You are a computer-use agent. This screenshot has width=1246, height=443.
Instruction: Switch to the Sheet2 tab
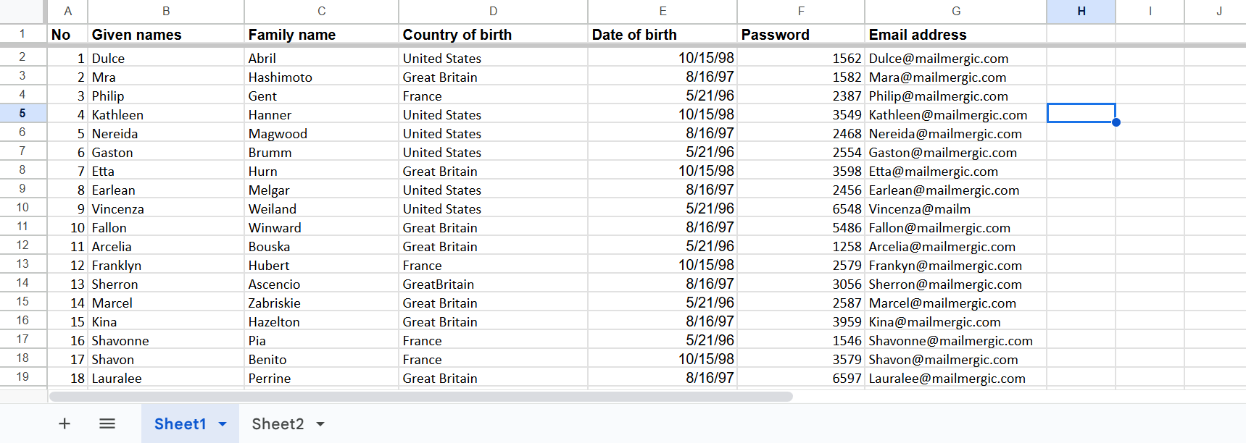pyautogui.click(x=278, y=424)
